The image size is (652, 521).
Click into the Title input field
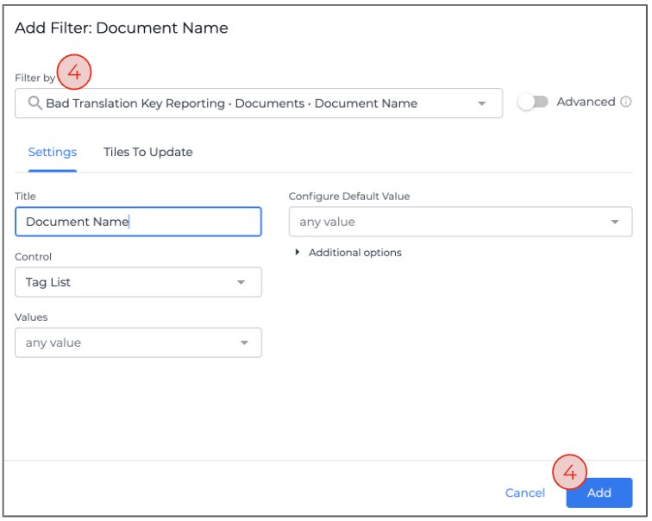(x=138, y=222)
